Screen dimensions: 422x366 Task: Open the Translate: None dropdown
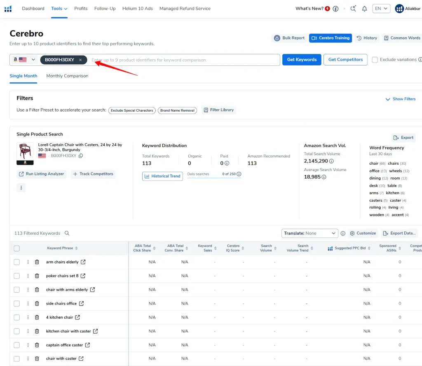click(309, 233)
